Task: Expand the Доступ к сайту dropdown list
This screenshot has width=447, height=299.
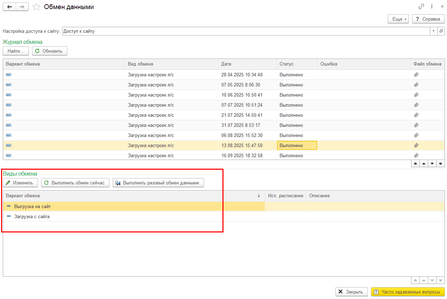Action: [x=433, y=31]
